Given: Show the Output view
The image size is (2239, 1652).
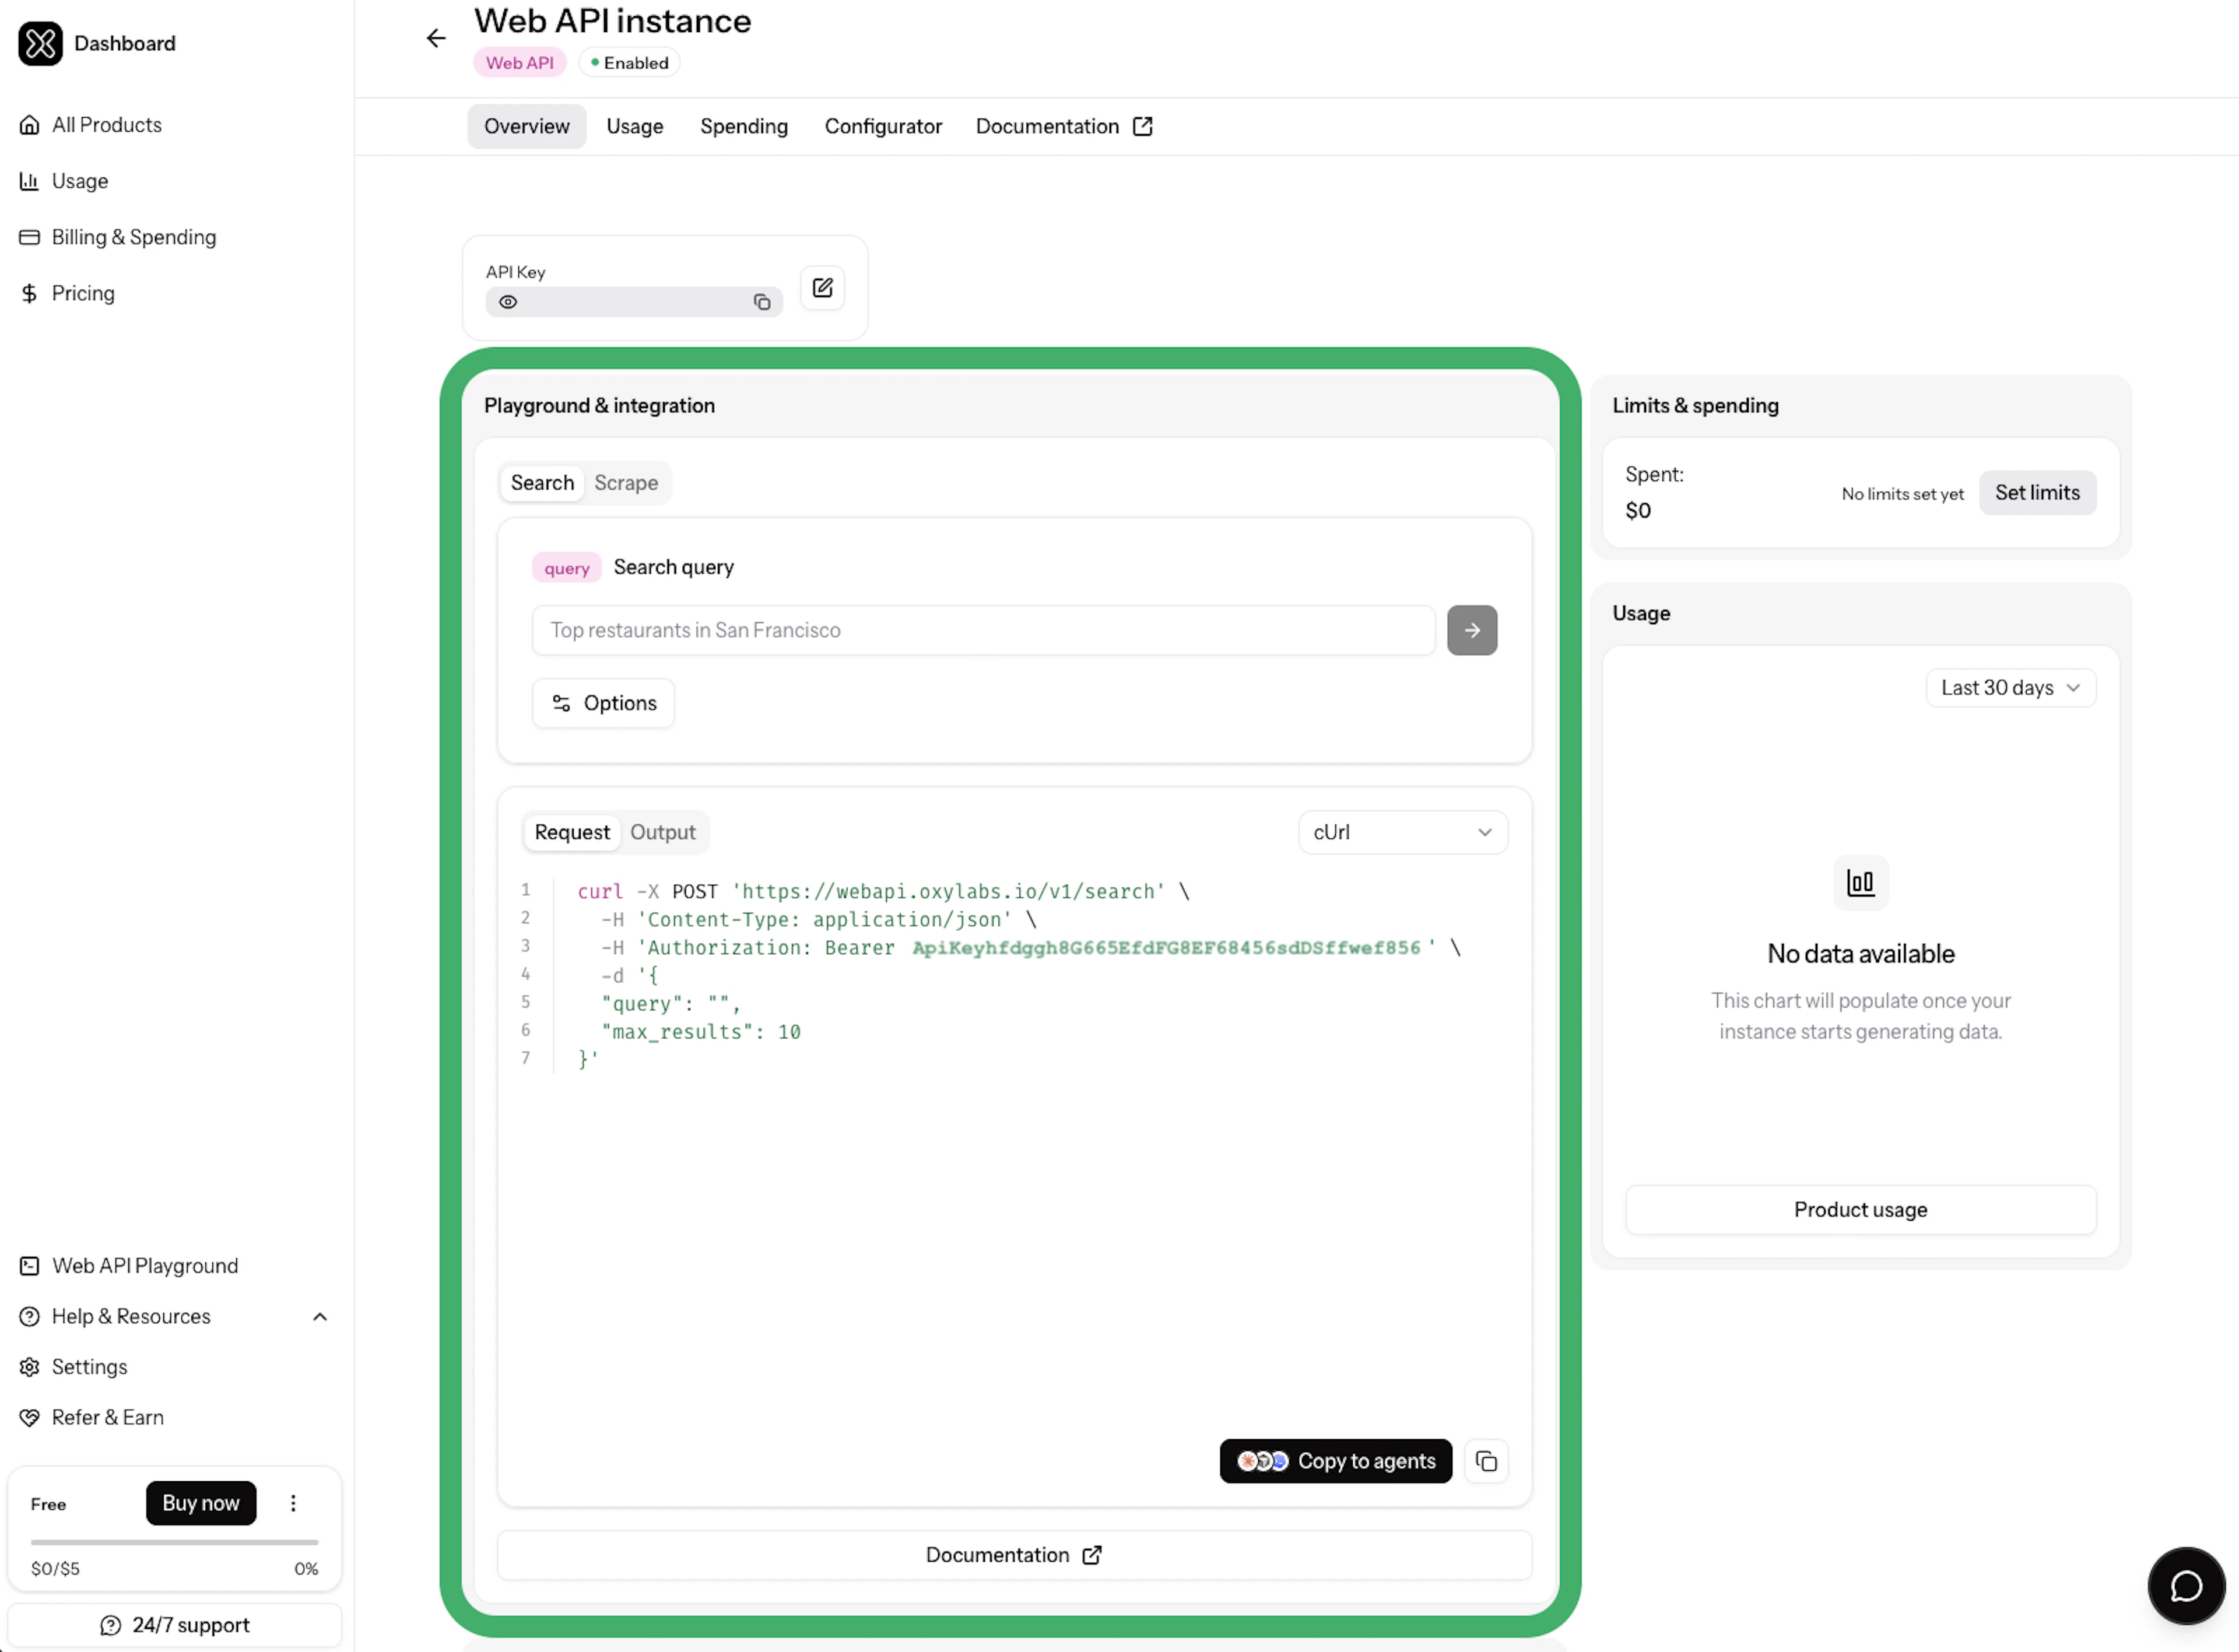Looking at the screenshot, I should [662, 832].
